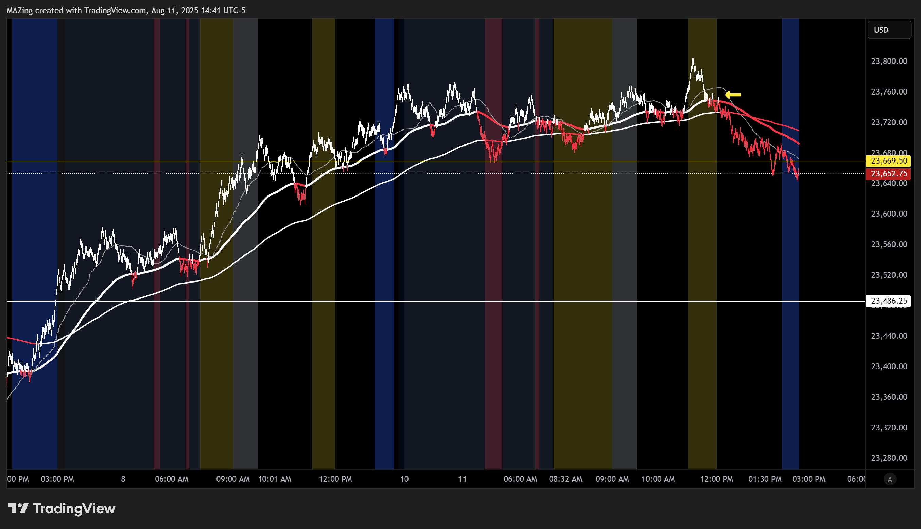Click the 23,440.00 price axis label
Image resolution: width=921 pixels, height=529 pixels.
coord(889,336)
